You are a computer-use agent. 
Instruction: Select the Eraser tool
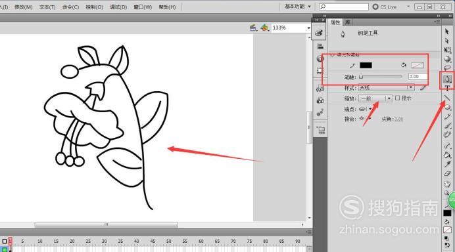[x=447, y=173]
